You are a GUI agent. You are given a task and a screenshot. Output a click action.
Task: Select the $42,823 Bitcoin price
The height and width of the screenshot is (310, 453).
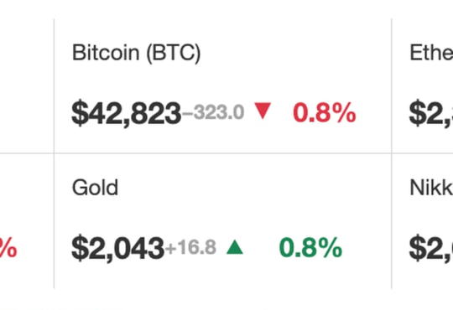[127, 113]
